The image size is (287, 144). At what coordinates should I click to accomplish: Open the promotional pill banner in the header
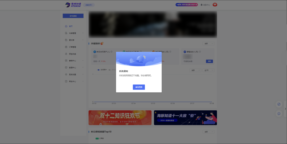pyautogui.click(x=187, y=5)
